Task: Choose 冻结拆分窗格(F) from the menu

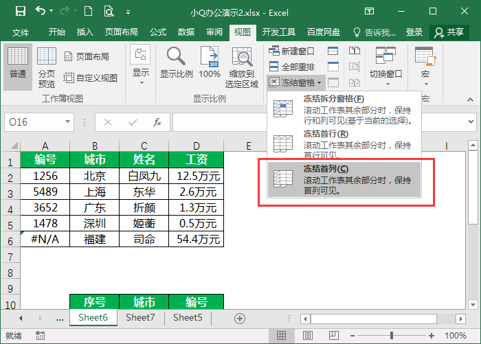Action: [344, 109]
